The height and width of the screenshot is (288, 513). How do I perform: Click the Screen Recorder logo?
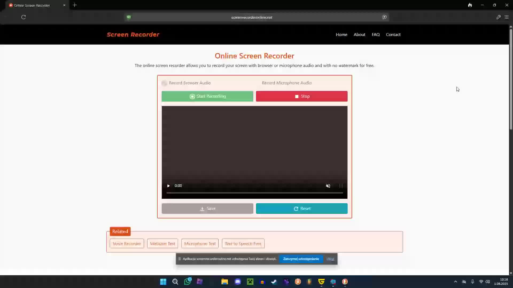pyautogui.click(x=133, y=34)
